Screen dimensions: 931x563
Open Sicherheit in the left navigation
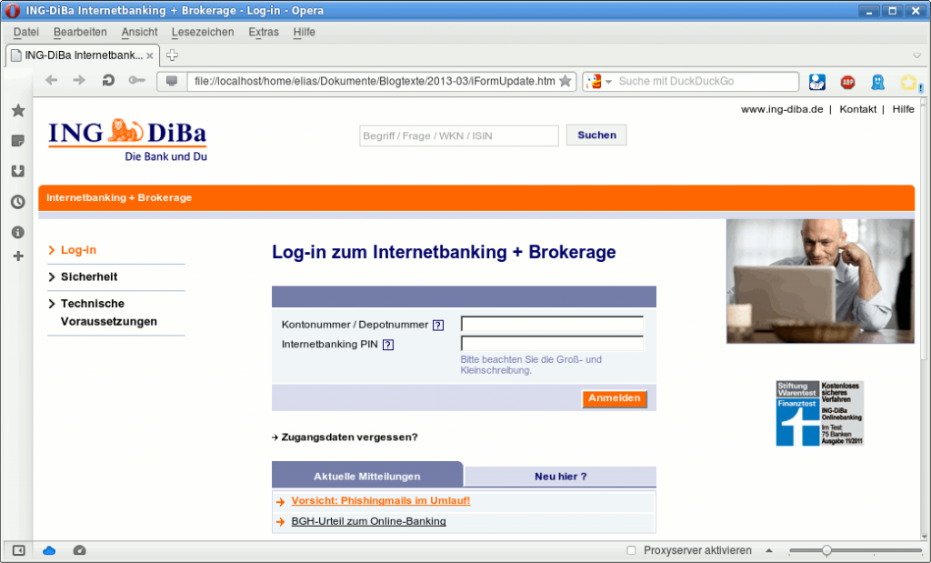[x=89, y=276]
